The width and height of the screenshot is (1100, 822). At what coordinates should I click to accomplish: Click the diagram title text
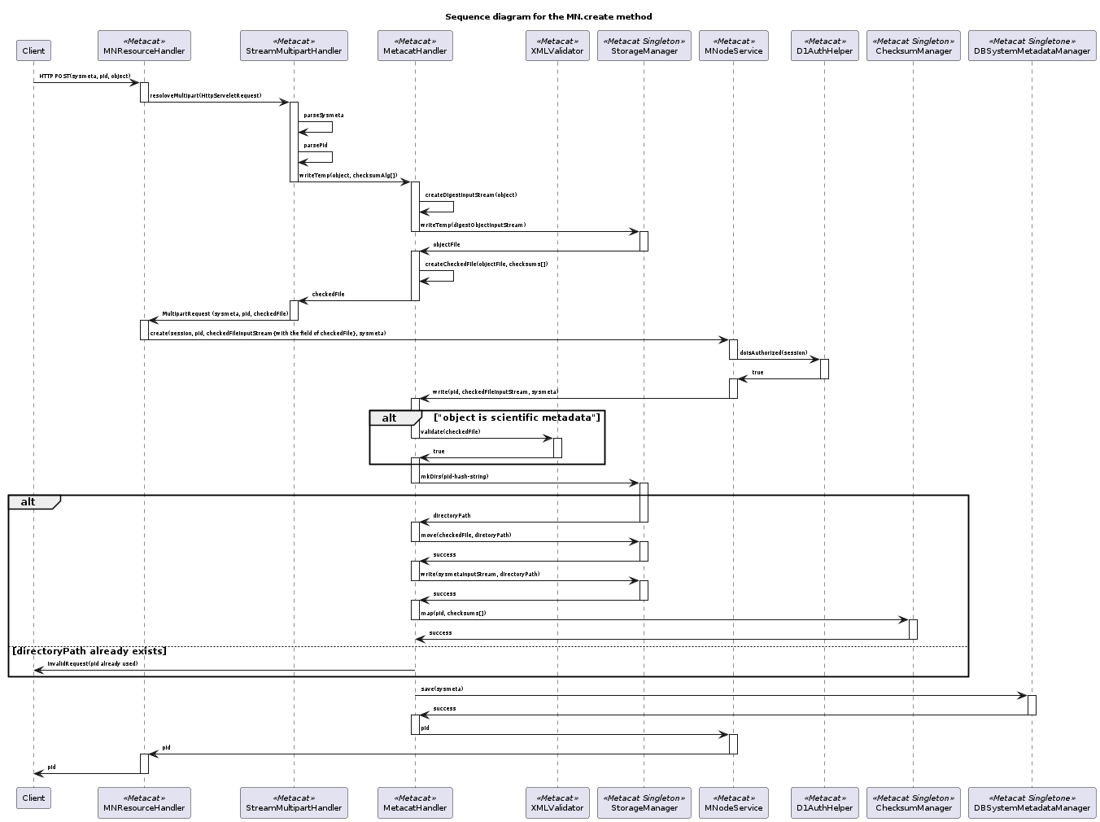pos(548,16)
